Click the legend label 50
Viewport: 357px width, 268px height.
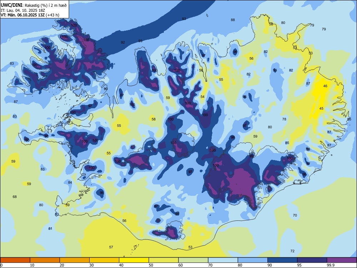tap(151, 265)
